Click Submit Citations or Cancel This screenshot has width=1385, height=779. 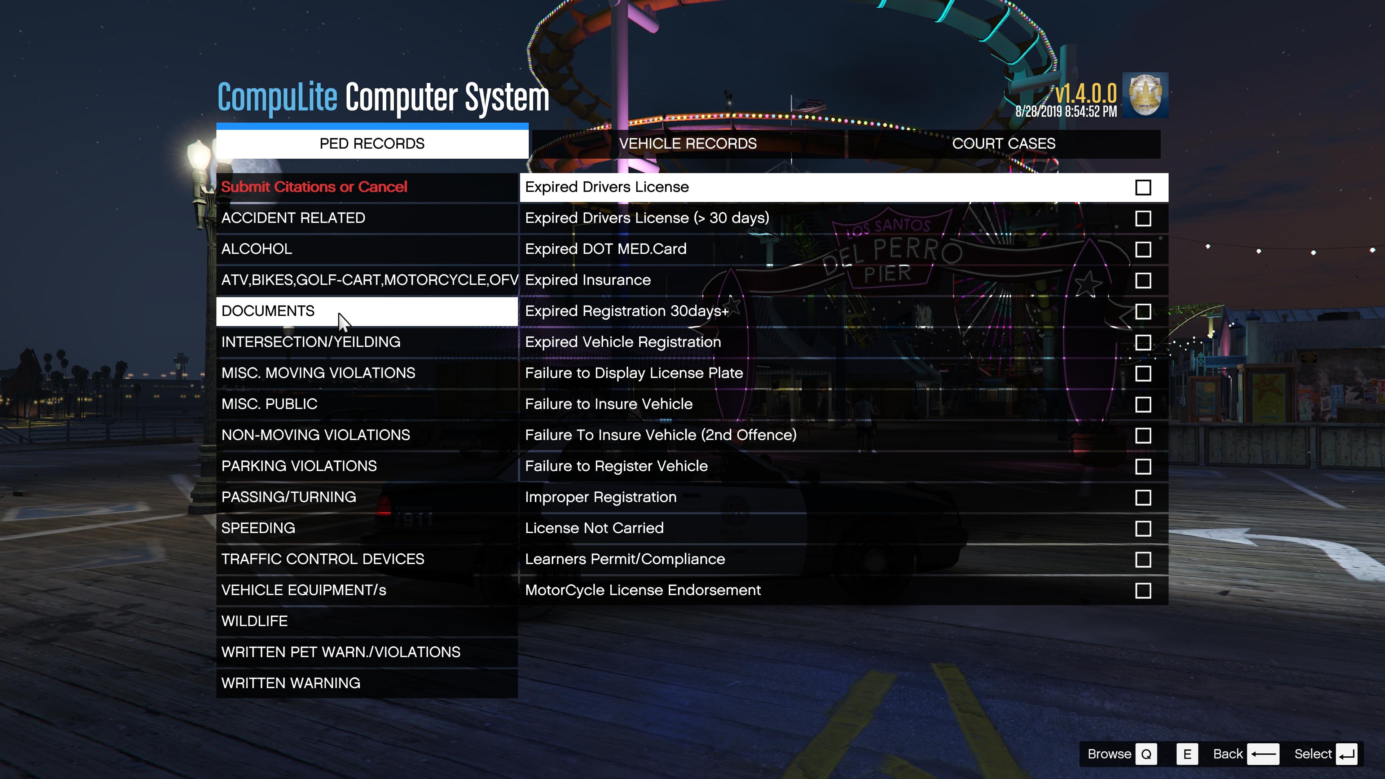314,187
